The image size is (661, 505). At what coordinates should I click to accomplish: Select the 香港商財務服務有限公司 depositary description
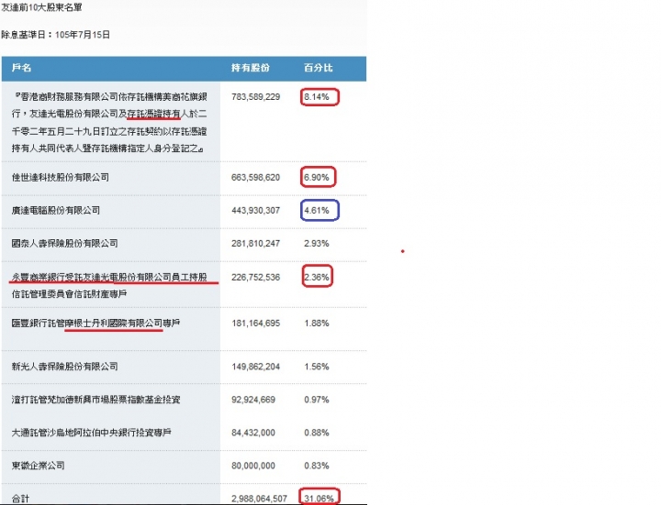tap(109, 123)
